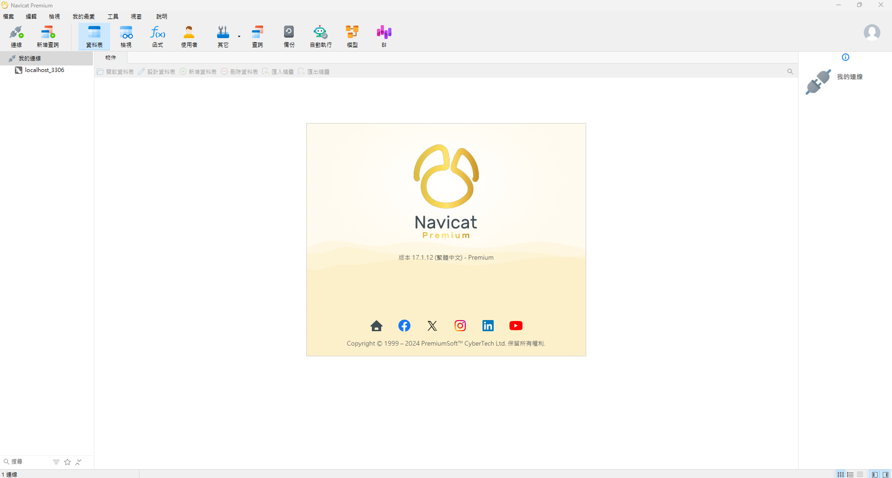Open the Facebook icon on splash screen
Image resolution: width=892 pixels, height=478 pixels.
tap(404, 326)
